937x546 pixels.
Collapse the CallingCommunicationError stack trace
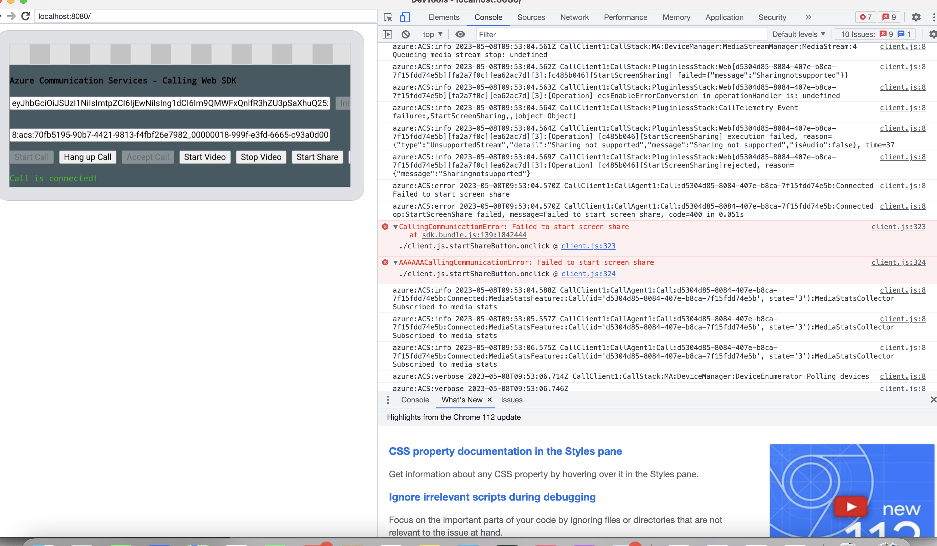(396, 227)
